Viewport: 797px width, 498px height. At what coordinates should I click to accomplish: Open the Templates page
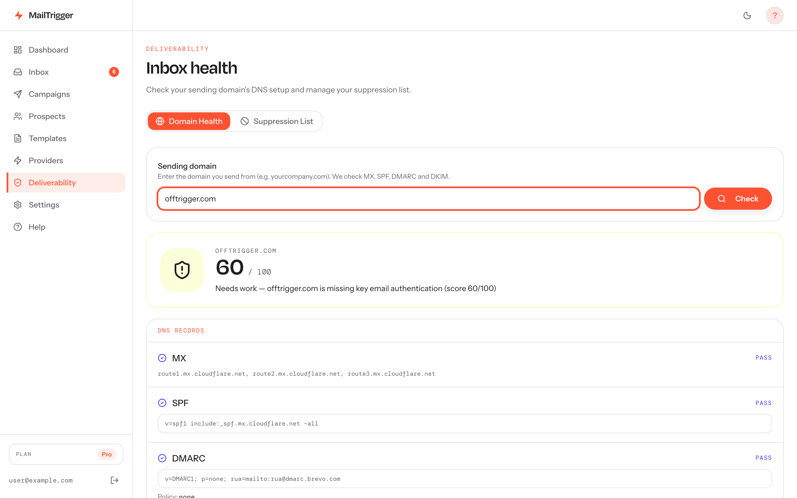(66, 138)
